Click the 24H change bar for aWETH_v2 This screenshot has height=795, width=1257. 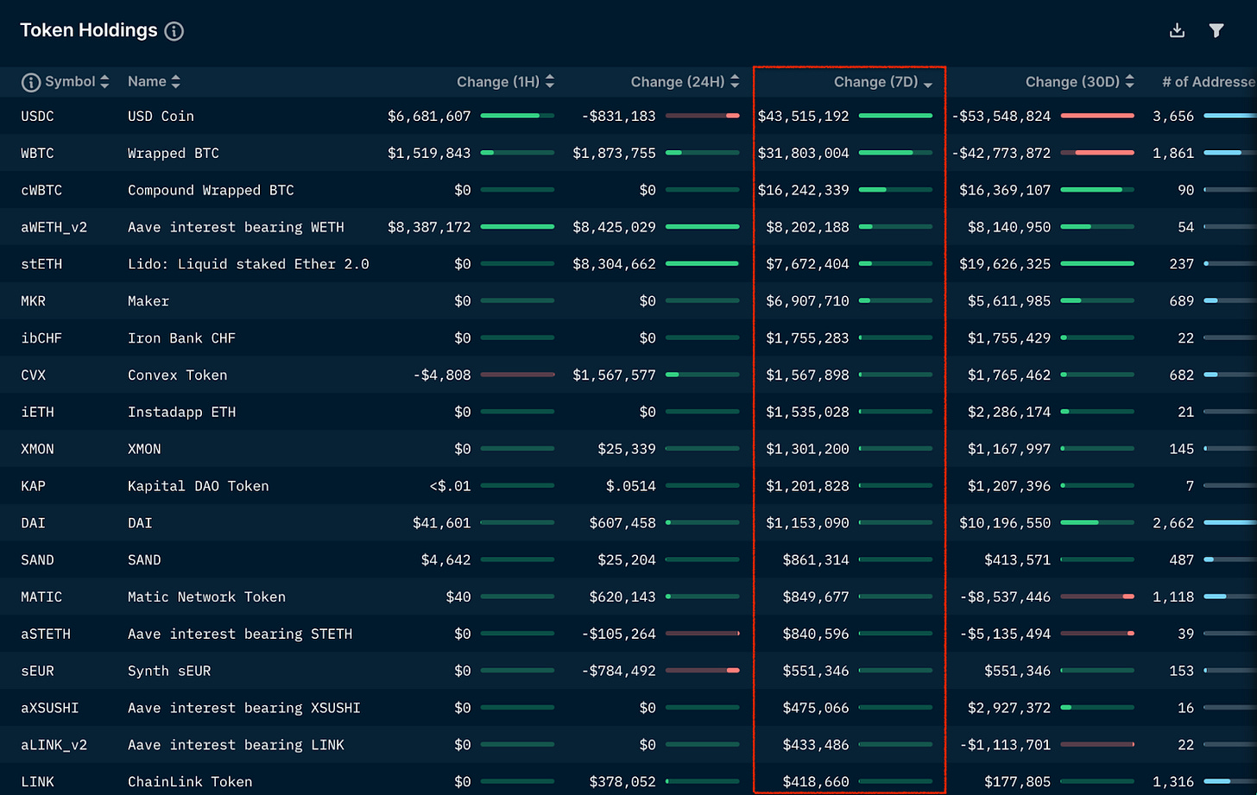click(703, 227)
